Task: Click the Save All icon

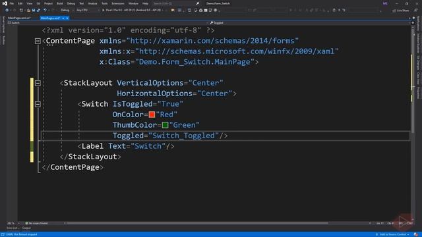Action: pos(38,11)
